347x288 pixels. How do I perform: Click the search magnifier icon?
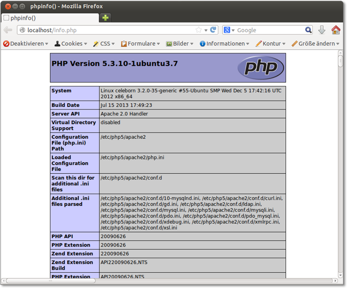tap(308, 30)
